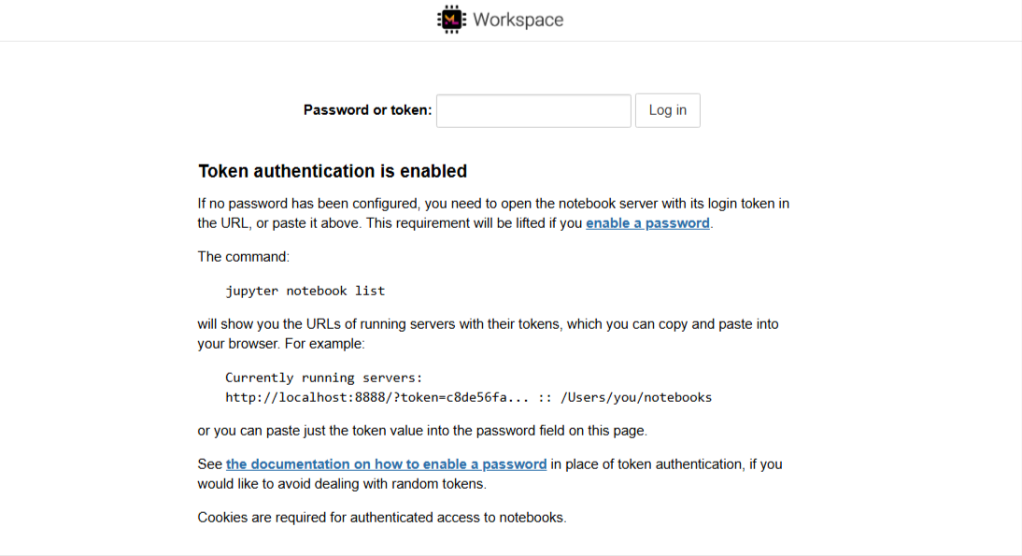The width and height of the screenshot is (1022, 556).
Task: Click the Currently running servers code line
Action: click(324, 378)
